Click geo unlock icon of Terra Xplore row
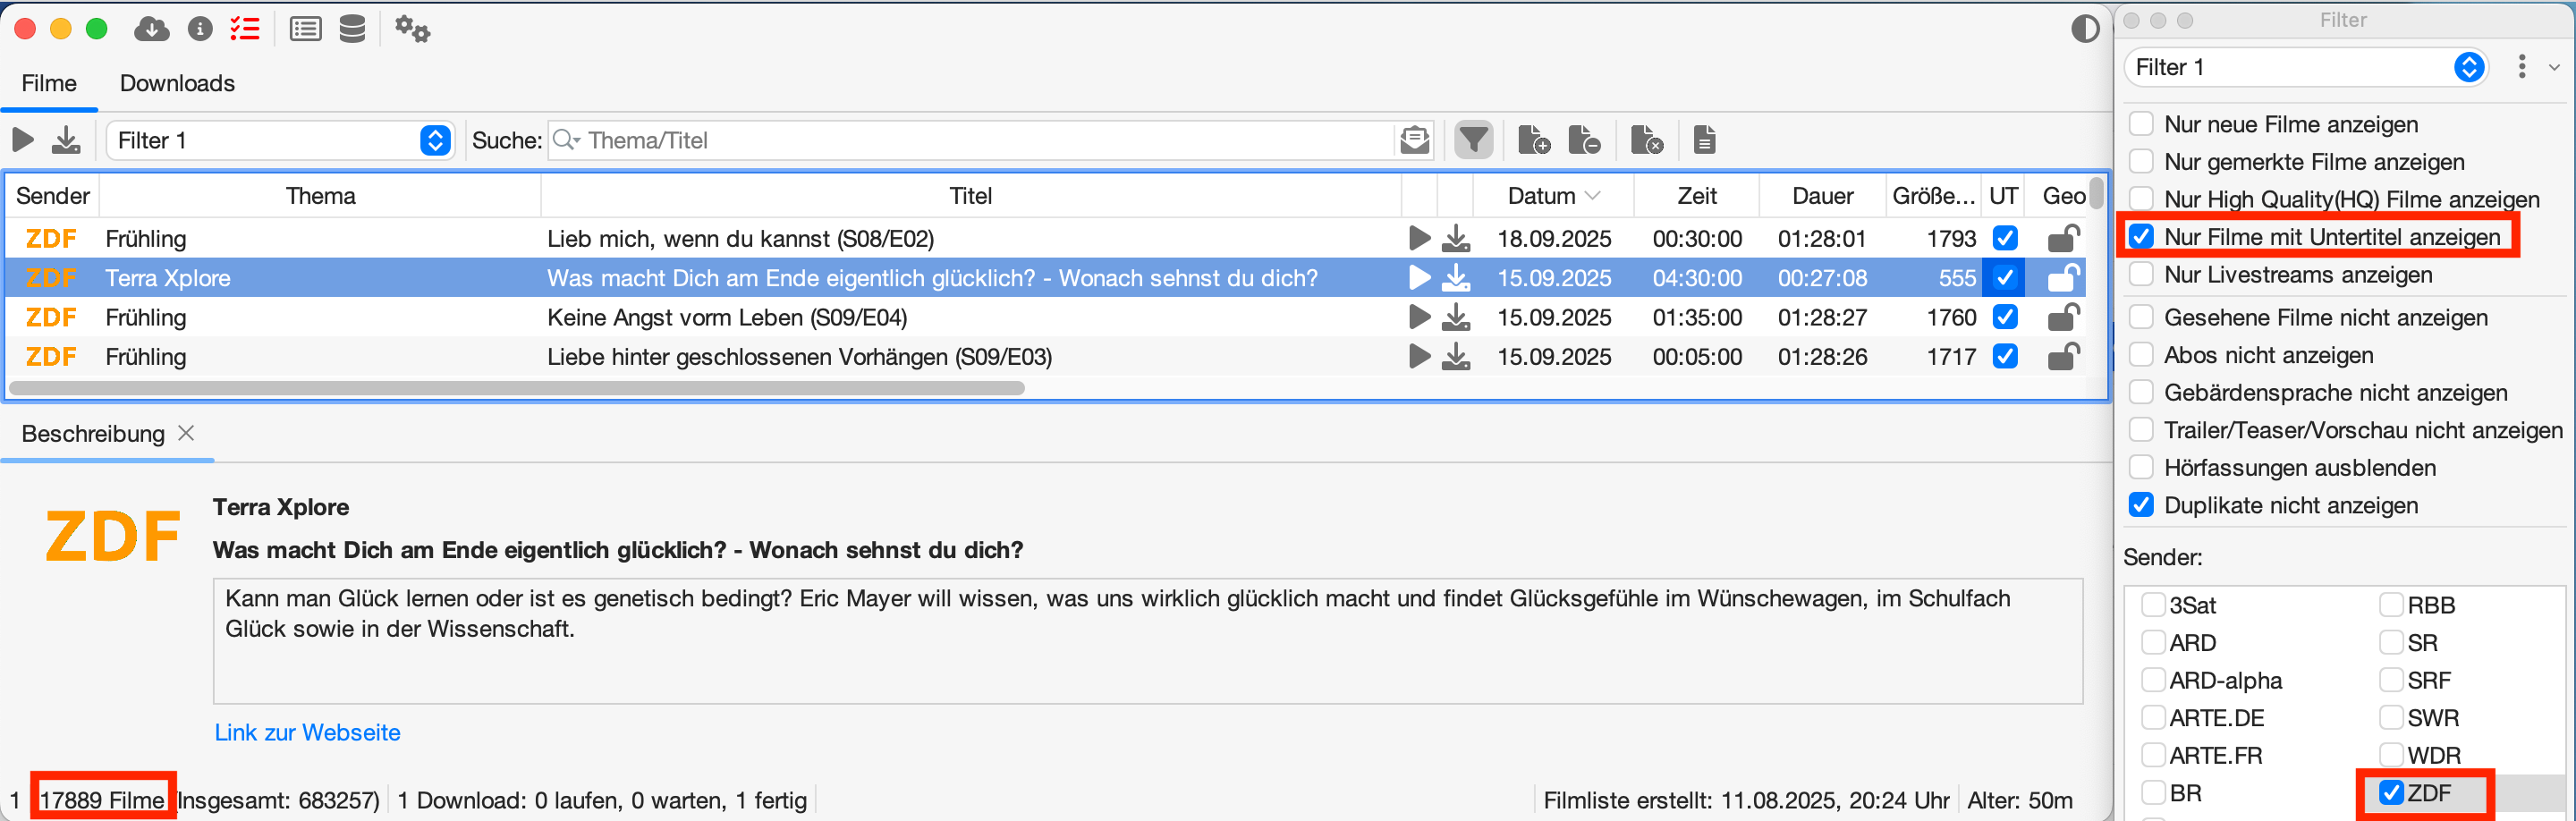 coord(2064,277)
